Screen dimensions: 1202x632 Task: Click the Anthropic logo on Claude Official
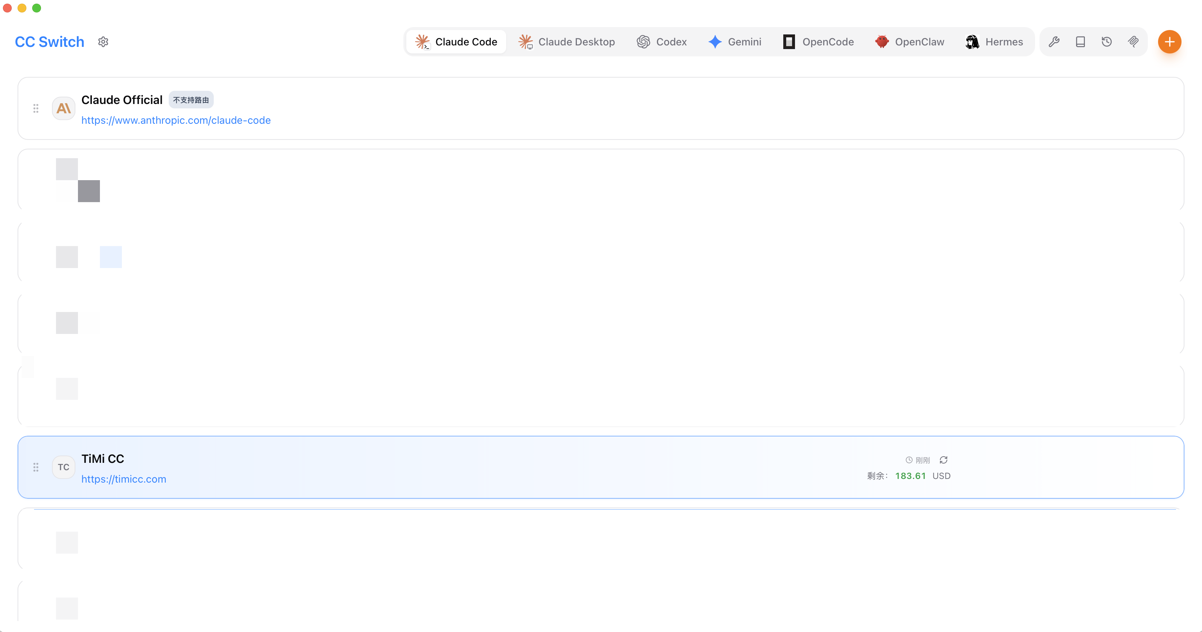(x=63, y=109)
